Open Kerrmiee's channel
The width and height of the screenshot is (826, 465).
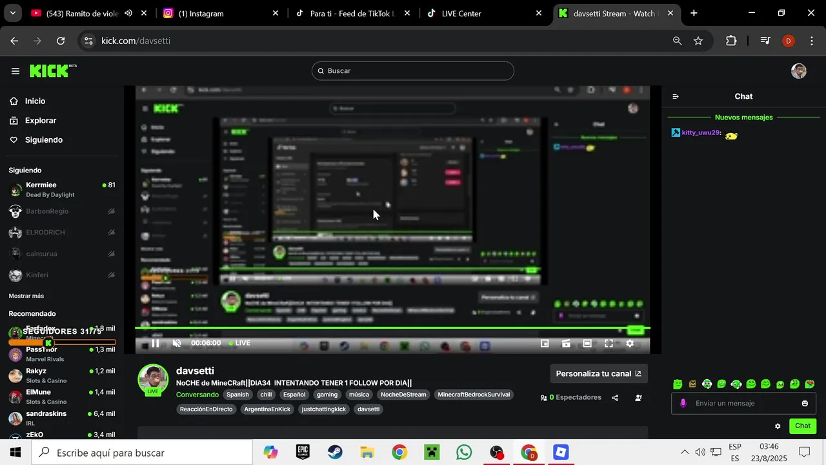62,190
